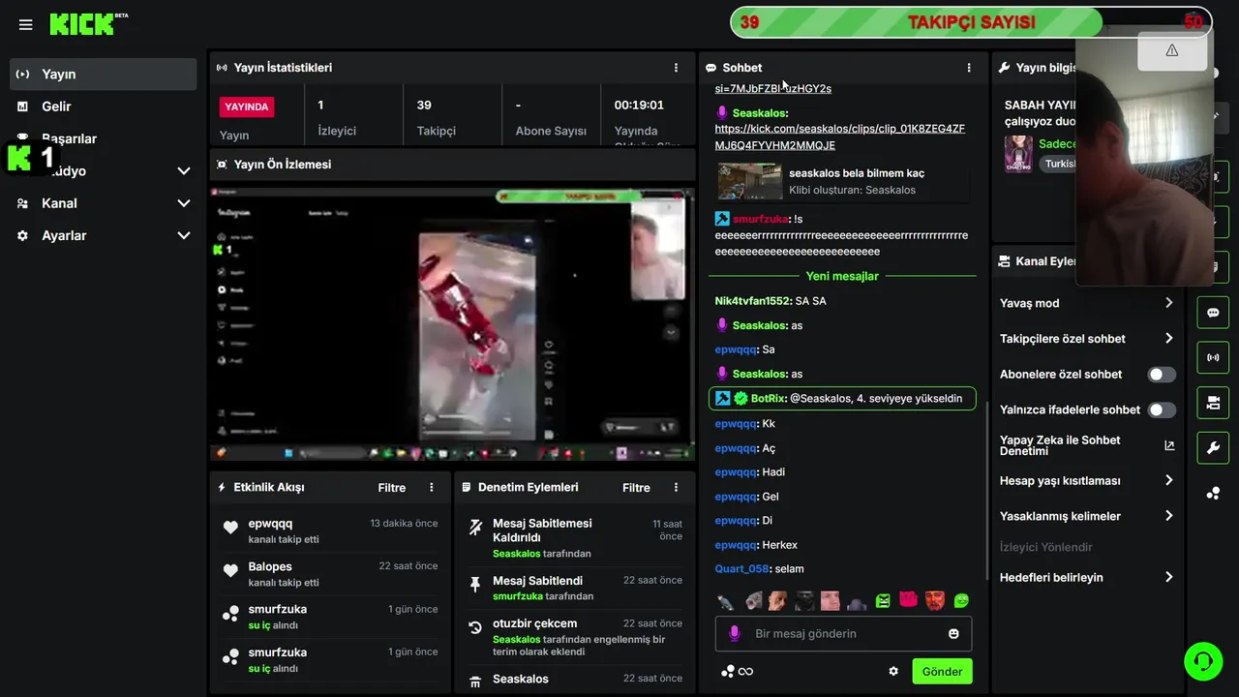Open Filtre in Denetim Eylemleri panel
This screenshot has width=1239, height=697.
coord(636,487)
